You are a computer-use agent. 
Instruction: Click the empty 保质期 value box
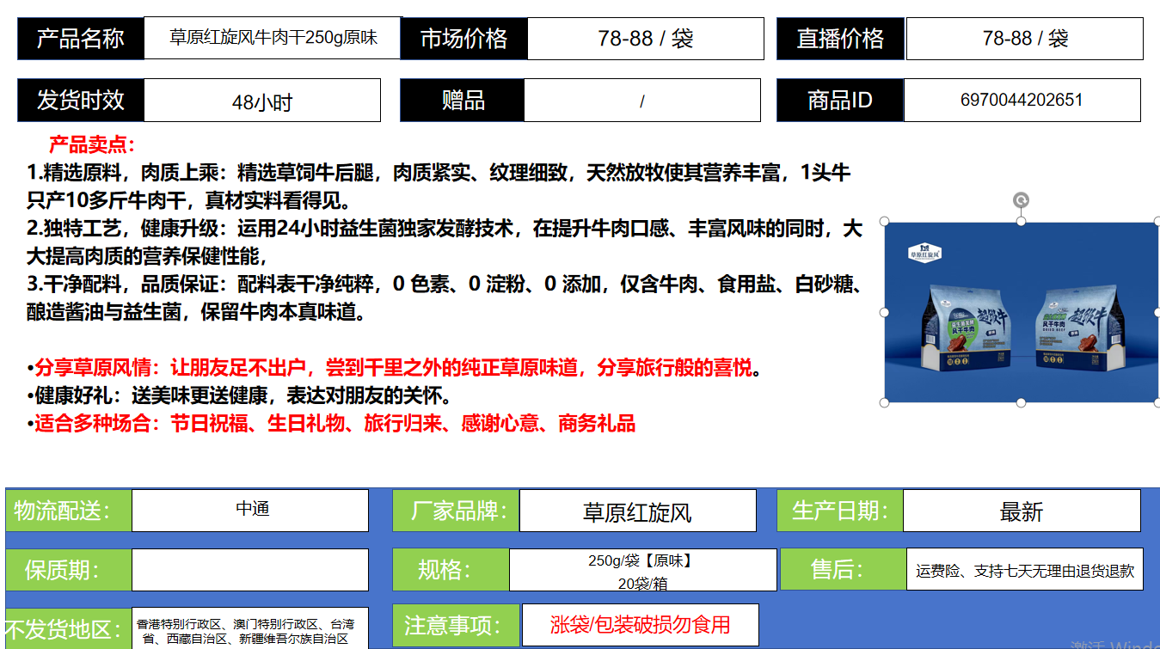click(249, 569)
